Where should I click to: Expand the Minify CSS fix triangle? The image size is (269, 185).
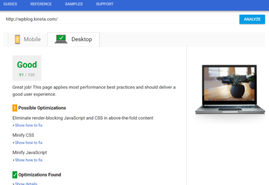[x=13, y=143]
